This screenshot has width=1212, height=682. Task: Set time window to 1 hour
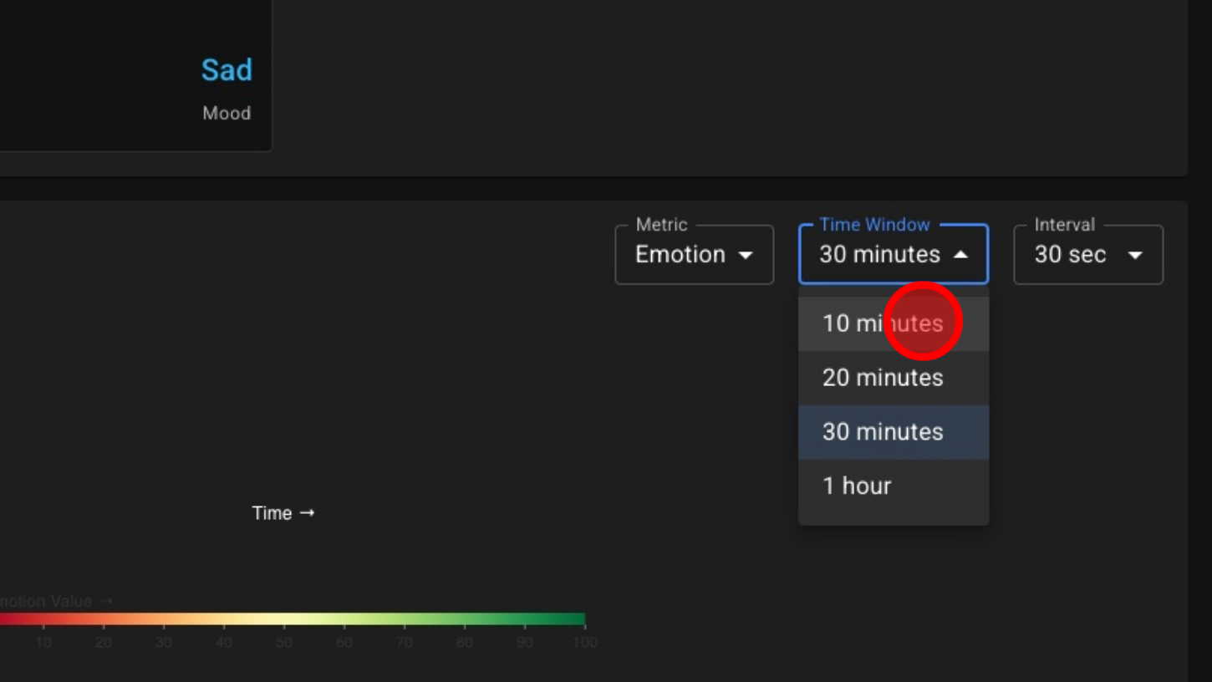coord(857,486)
